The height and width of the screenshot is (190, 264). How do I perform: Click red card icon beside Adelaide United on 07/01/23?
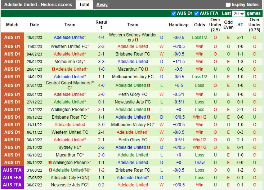(x=149, y=85)
